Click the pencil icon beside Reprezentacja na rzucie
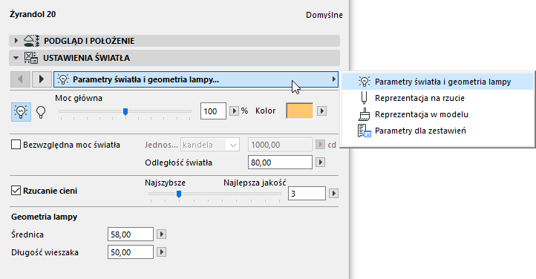Image resolution: width=536 pixels, height=279 pixels. coord(364,98)
